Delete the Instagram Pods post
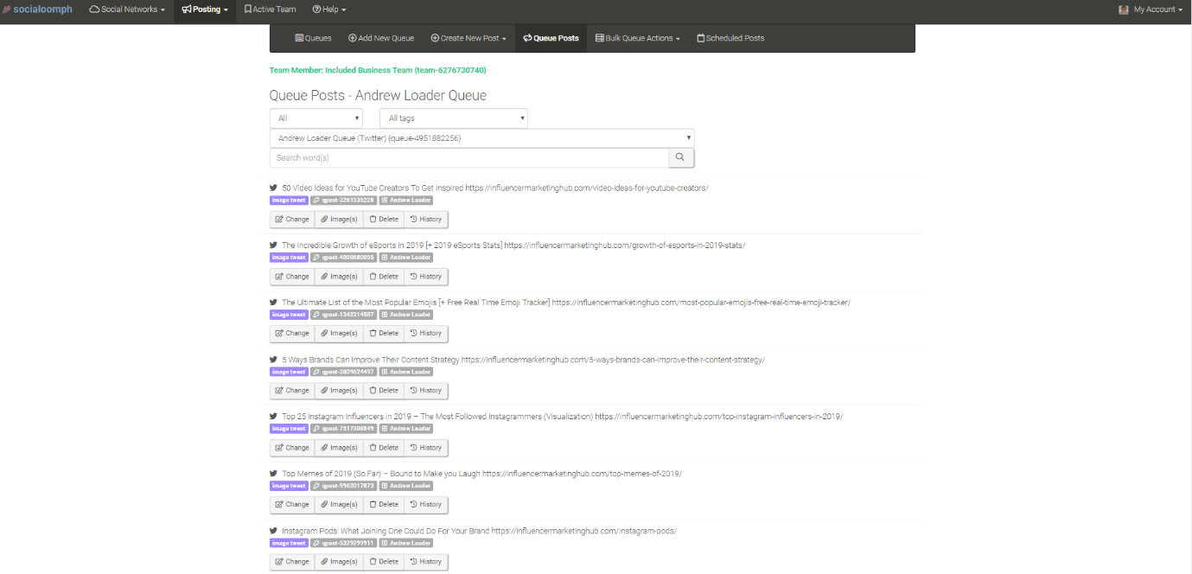1192x574 pixels. click(384, 562)
